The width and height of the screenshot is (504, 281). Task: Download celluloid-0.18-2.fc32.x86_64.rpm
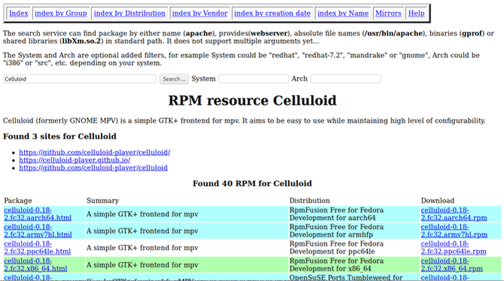[x=452, y=264]
